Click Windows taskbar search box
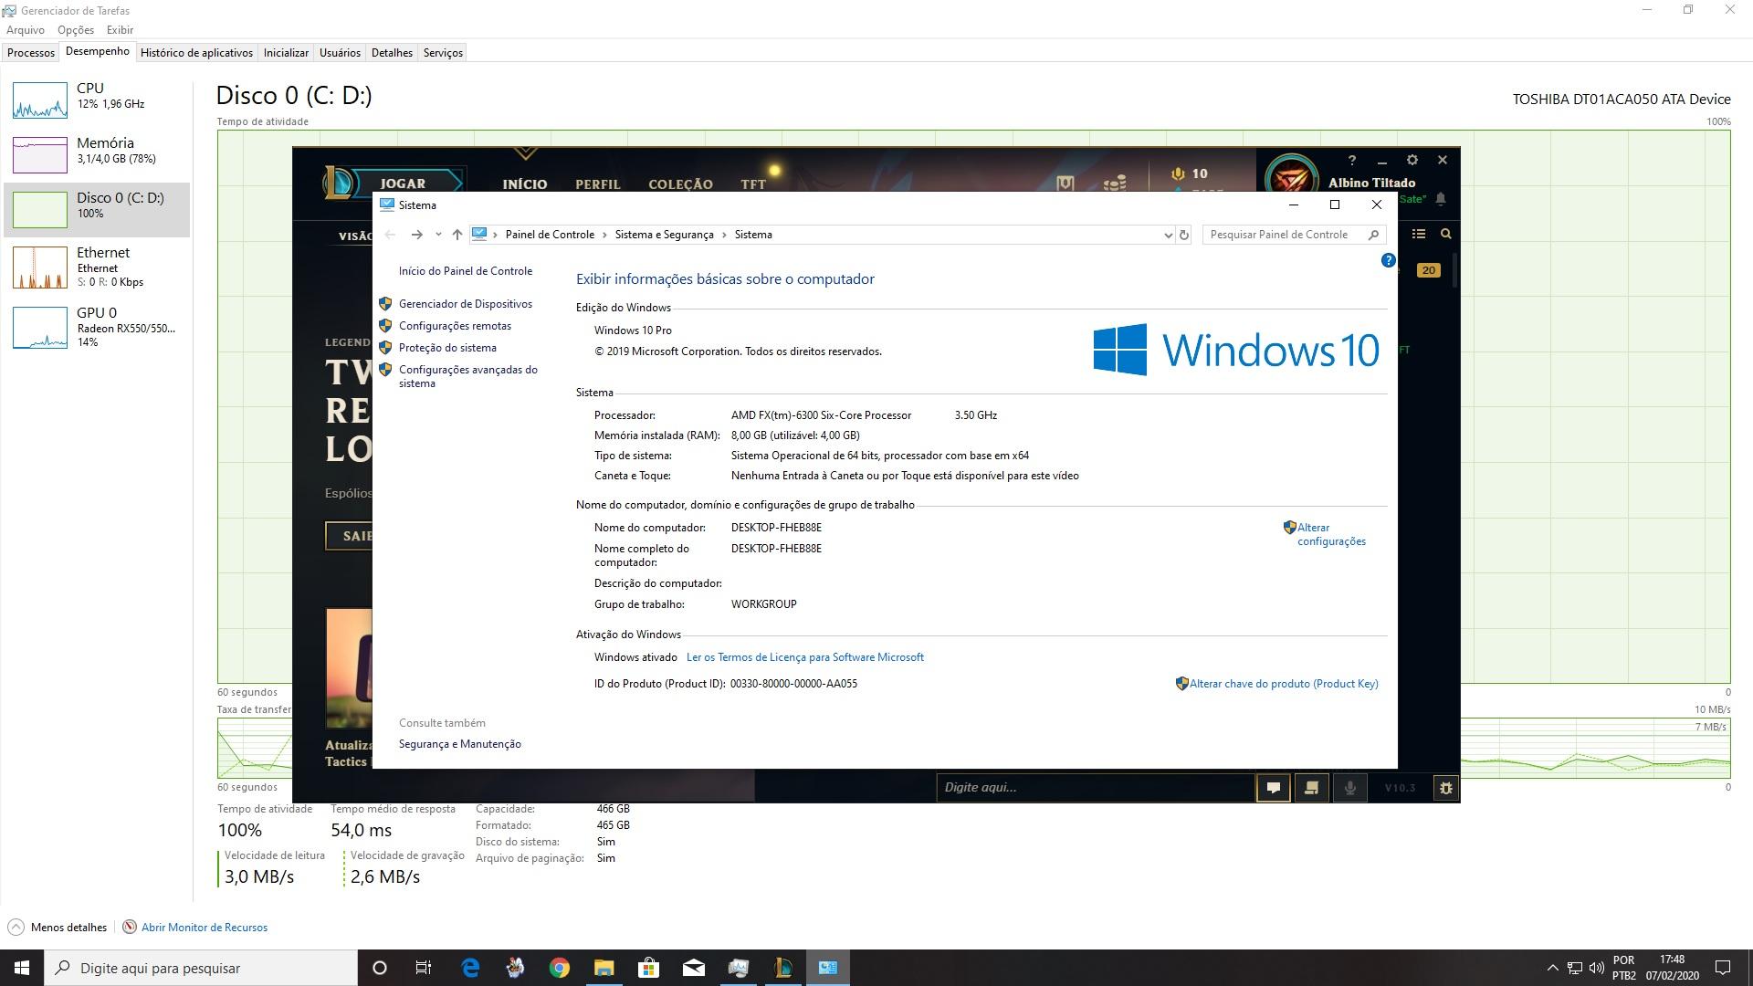Screen dimensions: 1753x986 [201, 968]
